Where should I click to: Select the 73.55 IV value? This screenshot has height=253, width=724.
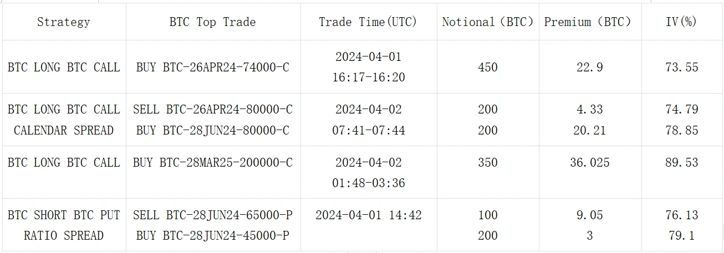click(x=682, y=68)
